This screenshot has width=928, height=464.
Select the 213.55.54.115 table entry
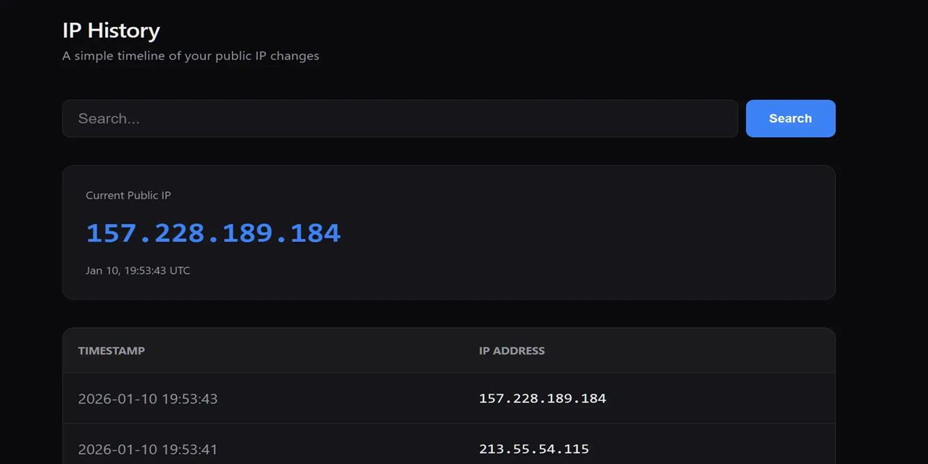pyautogui.click(x=534, y=449)
